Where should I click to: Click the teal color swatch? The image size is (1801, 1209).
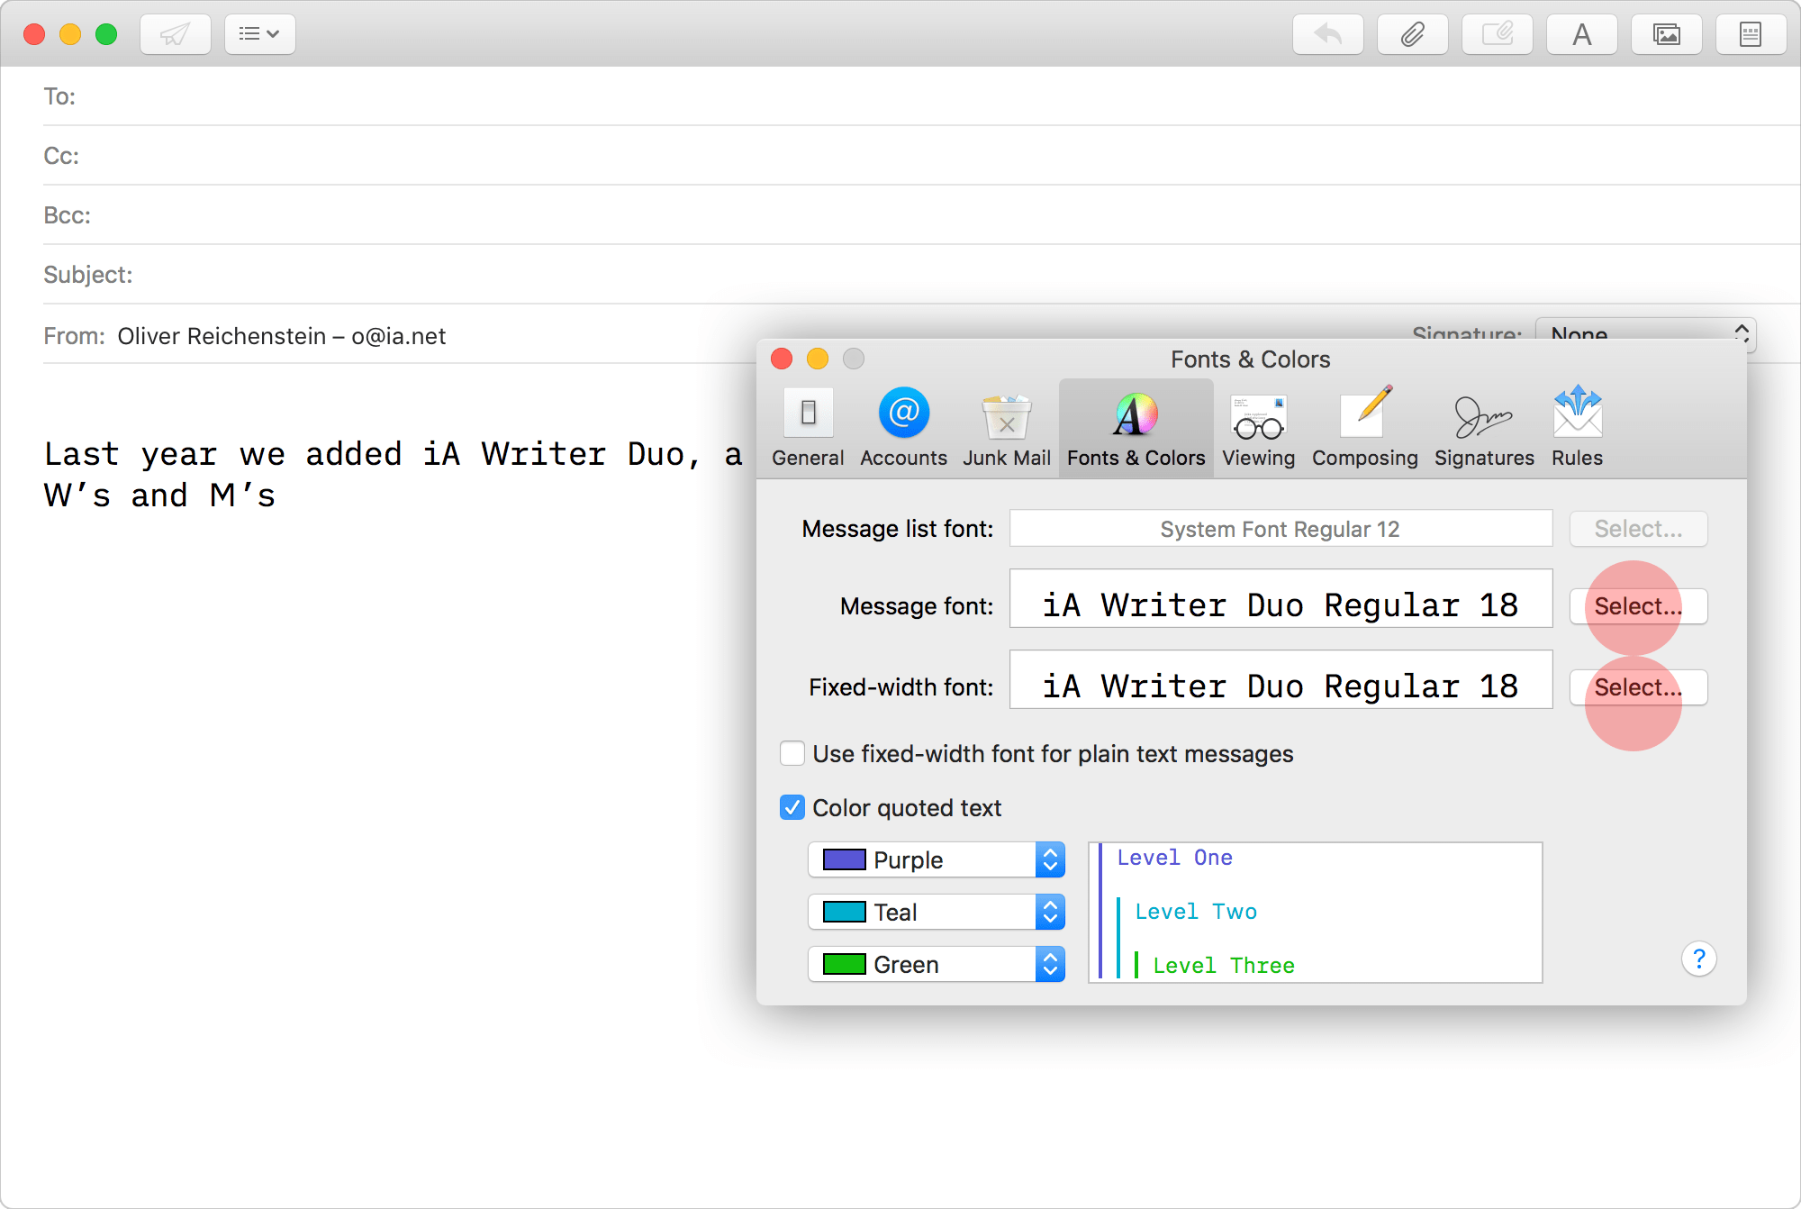tap(844, 912)
